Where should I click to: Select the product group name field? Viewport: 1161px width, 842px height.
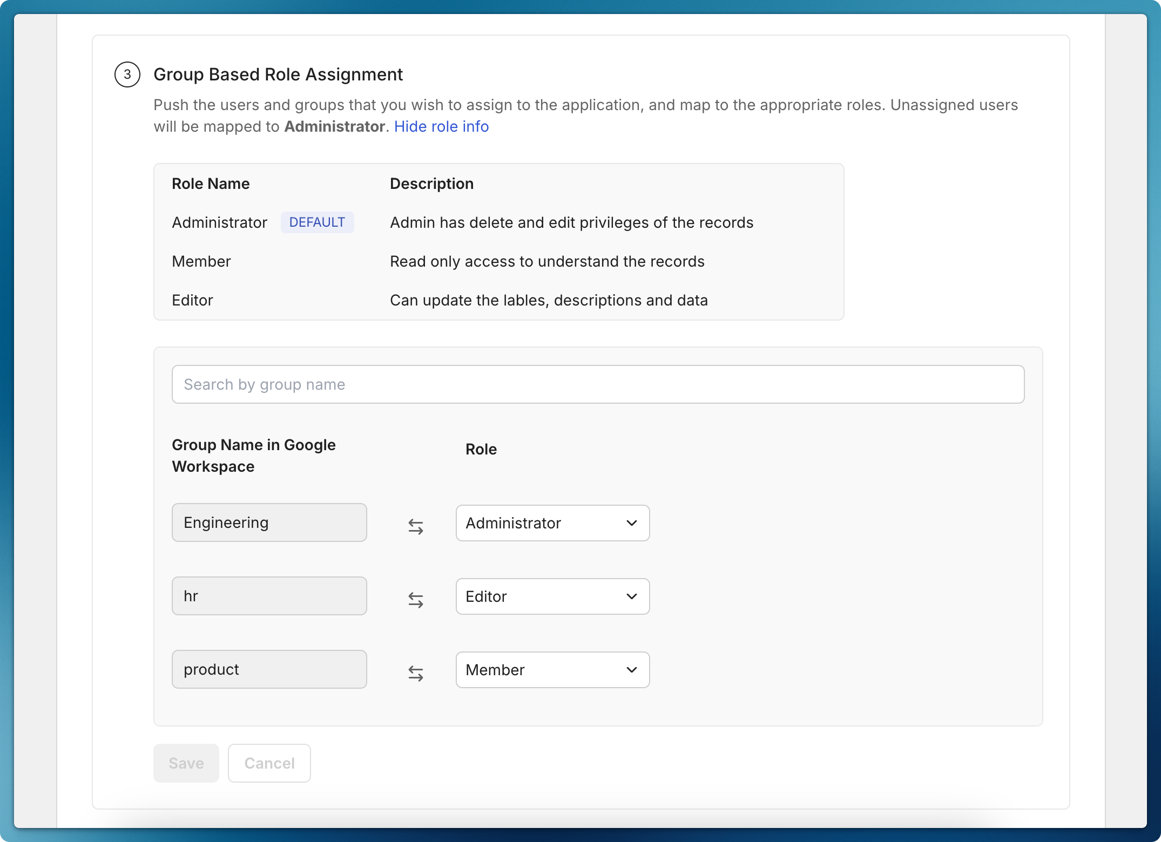coord(269,669)
